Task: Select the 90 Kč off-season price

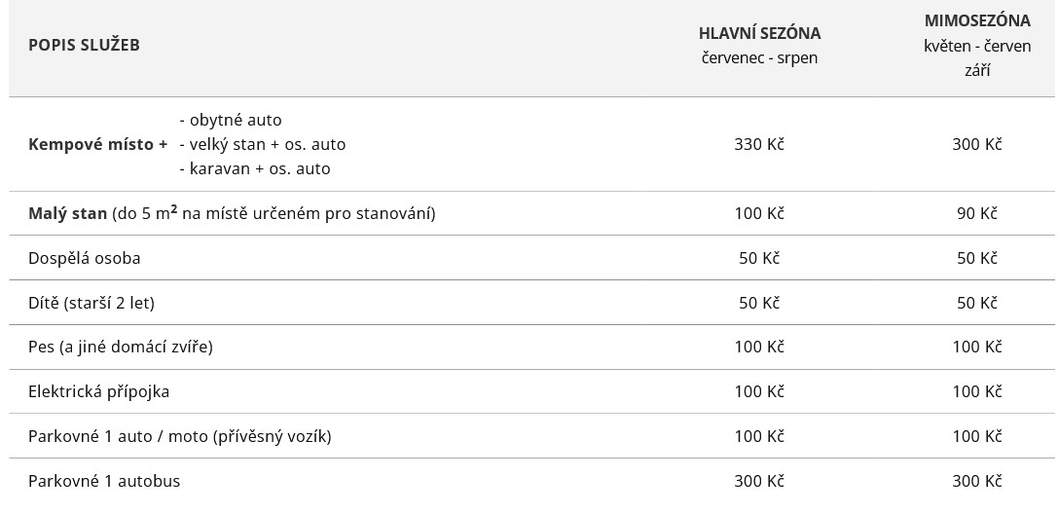Action: (x=977, y=213)
